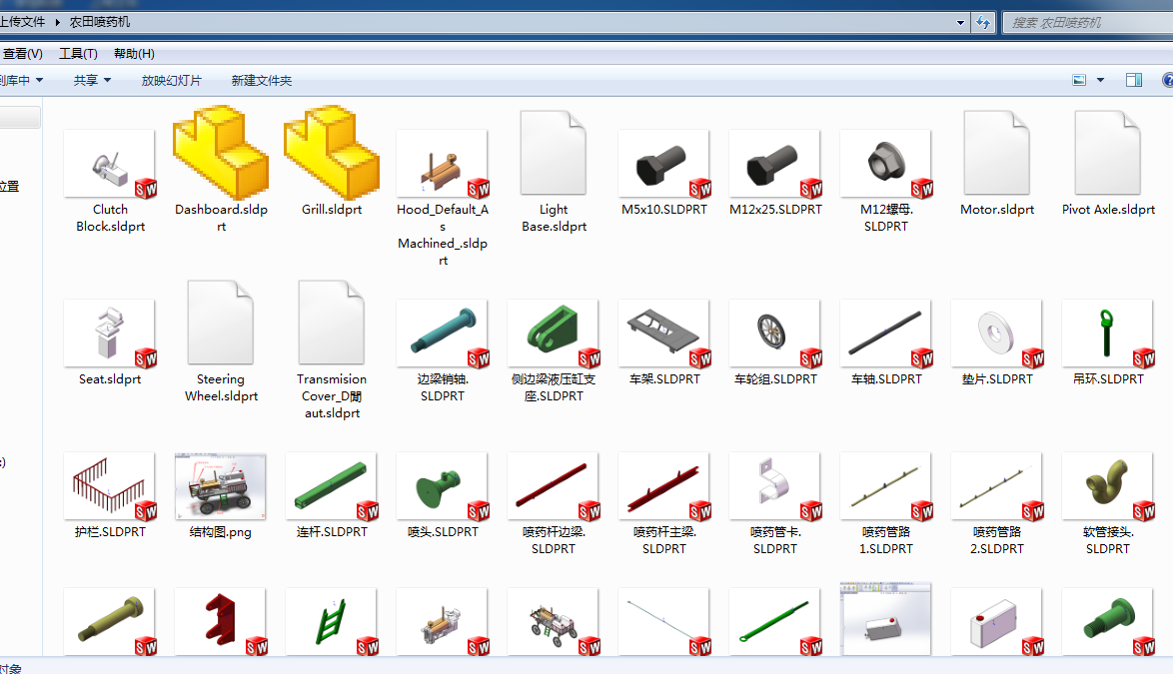Select the Hood_Default_As Machined part icon
This screenshot has height=674, width=1173.
[x=442, y=163]
